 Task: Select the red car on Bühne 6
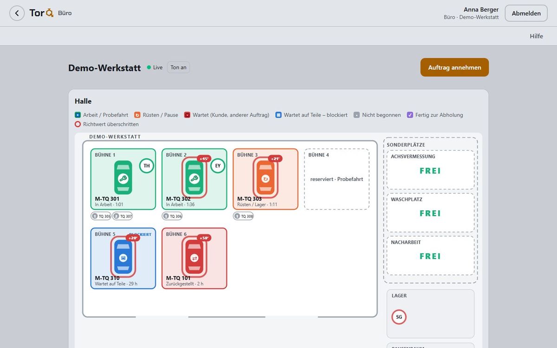coord(194,258)
